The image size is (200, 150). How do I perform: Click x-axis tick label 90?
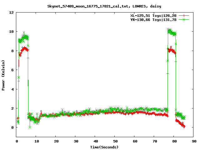click(x=194, y=141)
